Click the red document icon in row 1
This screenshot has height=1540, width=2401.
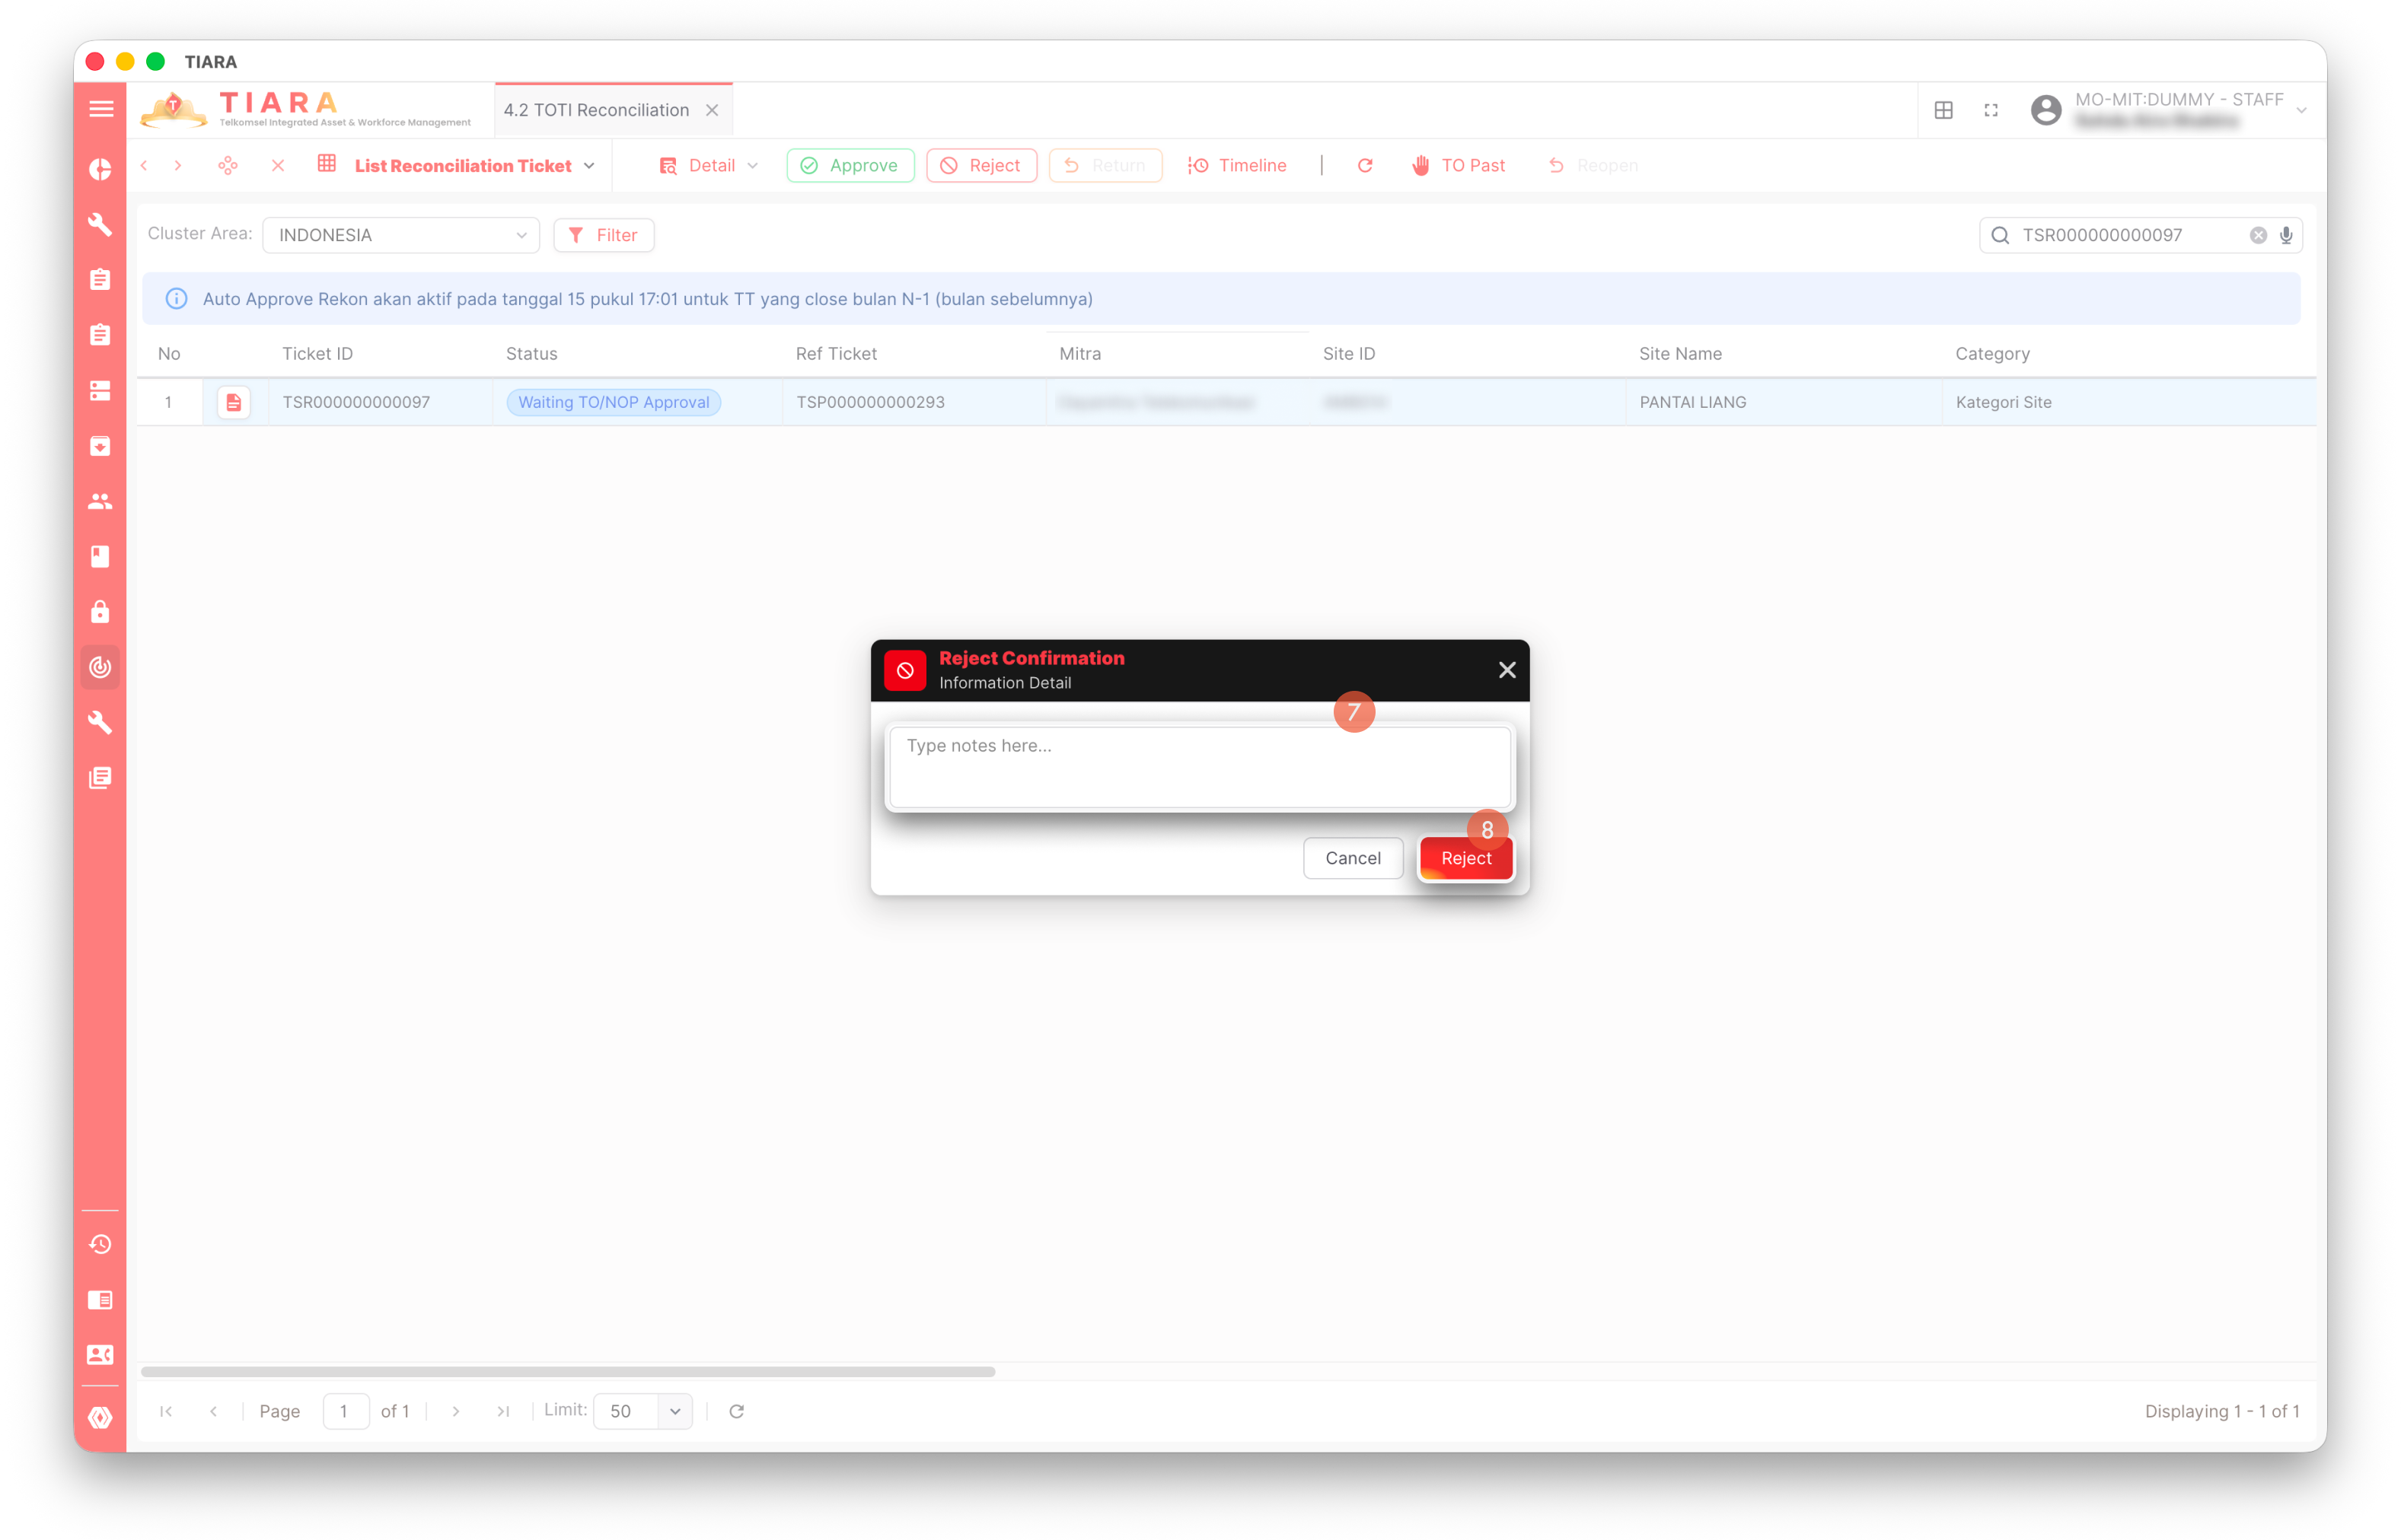233,402
